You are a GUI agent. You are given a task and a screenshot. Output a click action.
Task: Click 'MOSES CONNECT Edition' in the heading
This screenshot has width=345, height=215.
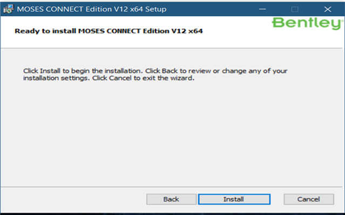tap(124, 31)
